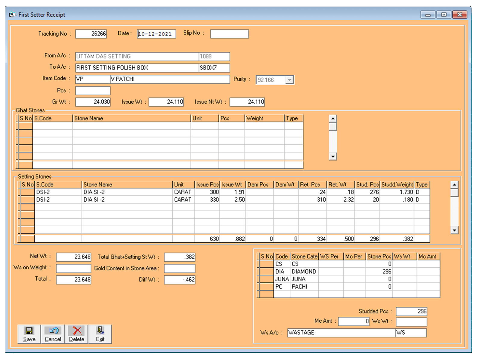Click the empty Ws Wt field
Image resolution: width=478 pixels, height=360 pixels.
(411, 322)
